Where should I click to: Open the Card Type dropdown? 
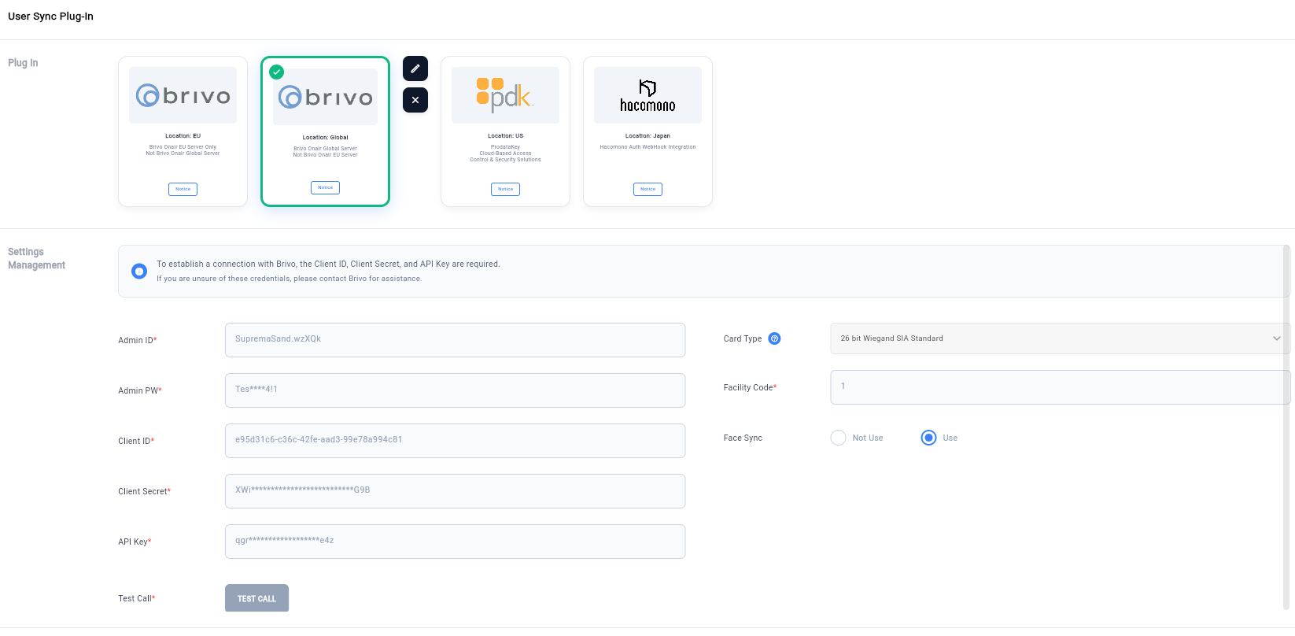point(1060,338)
